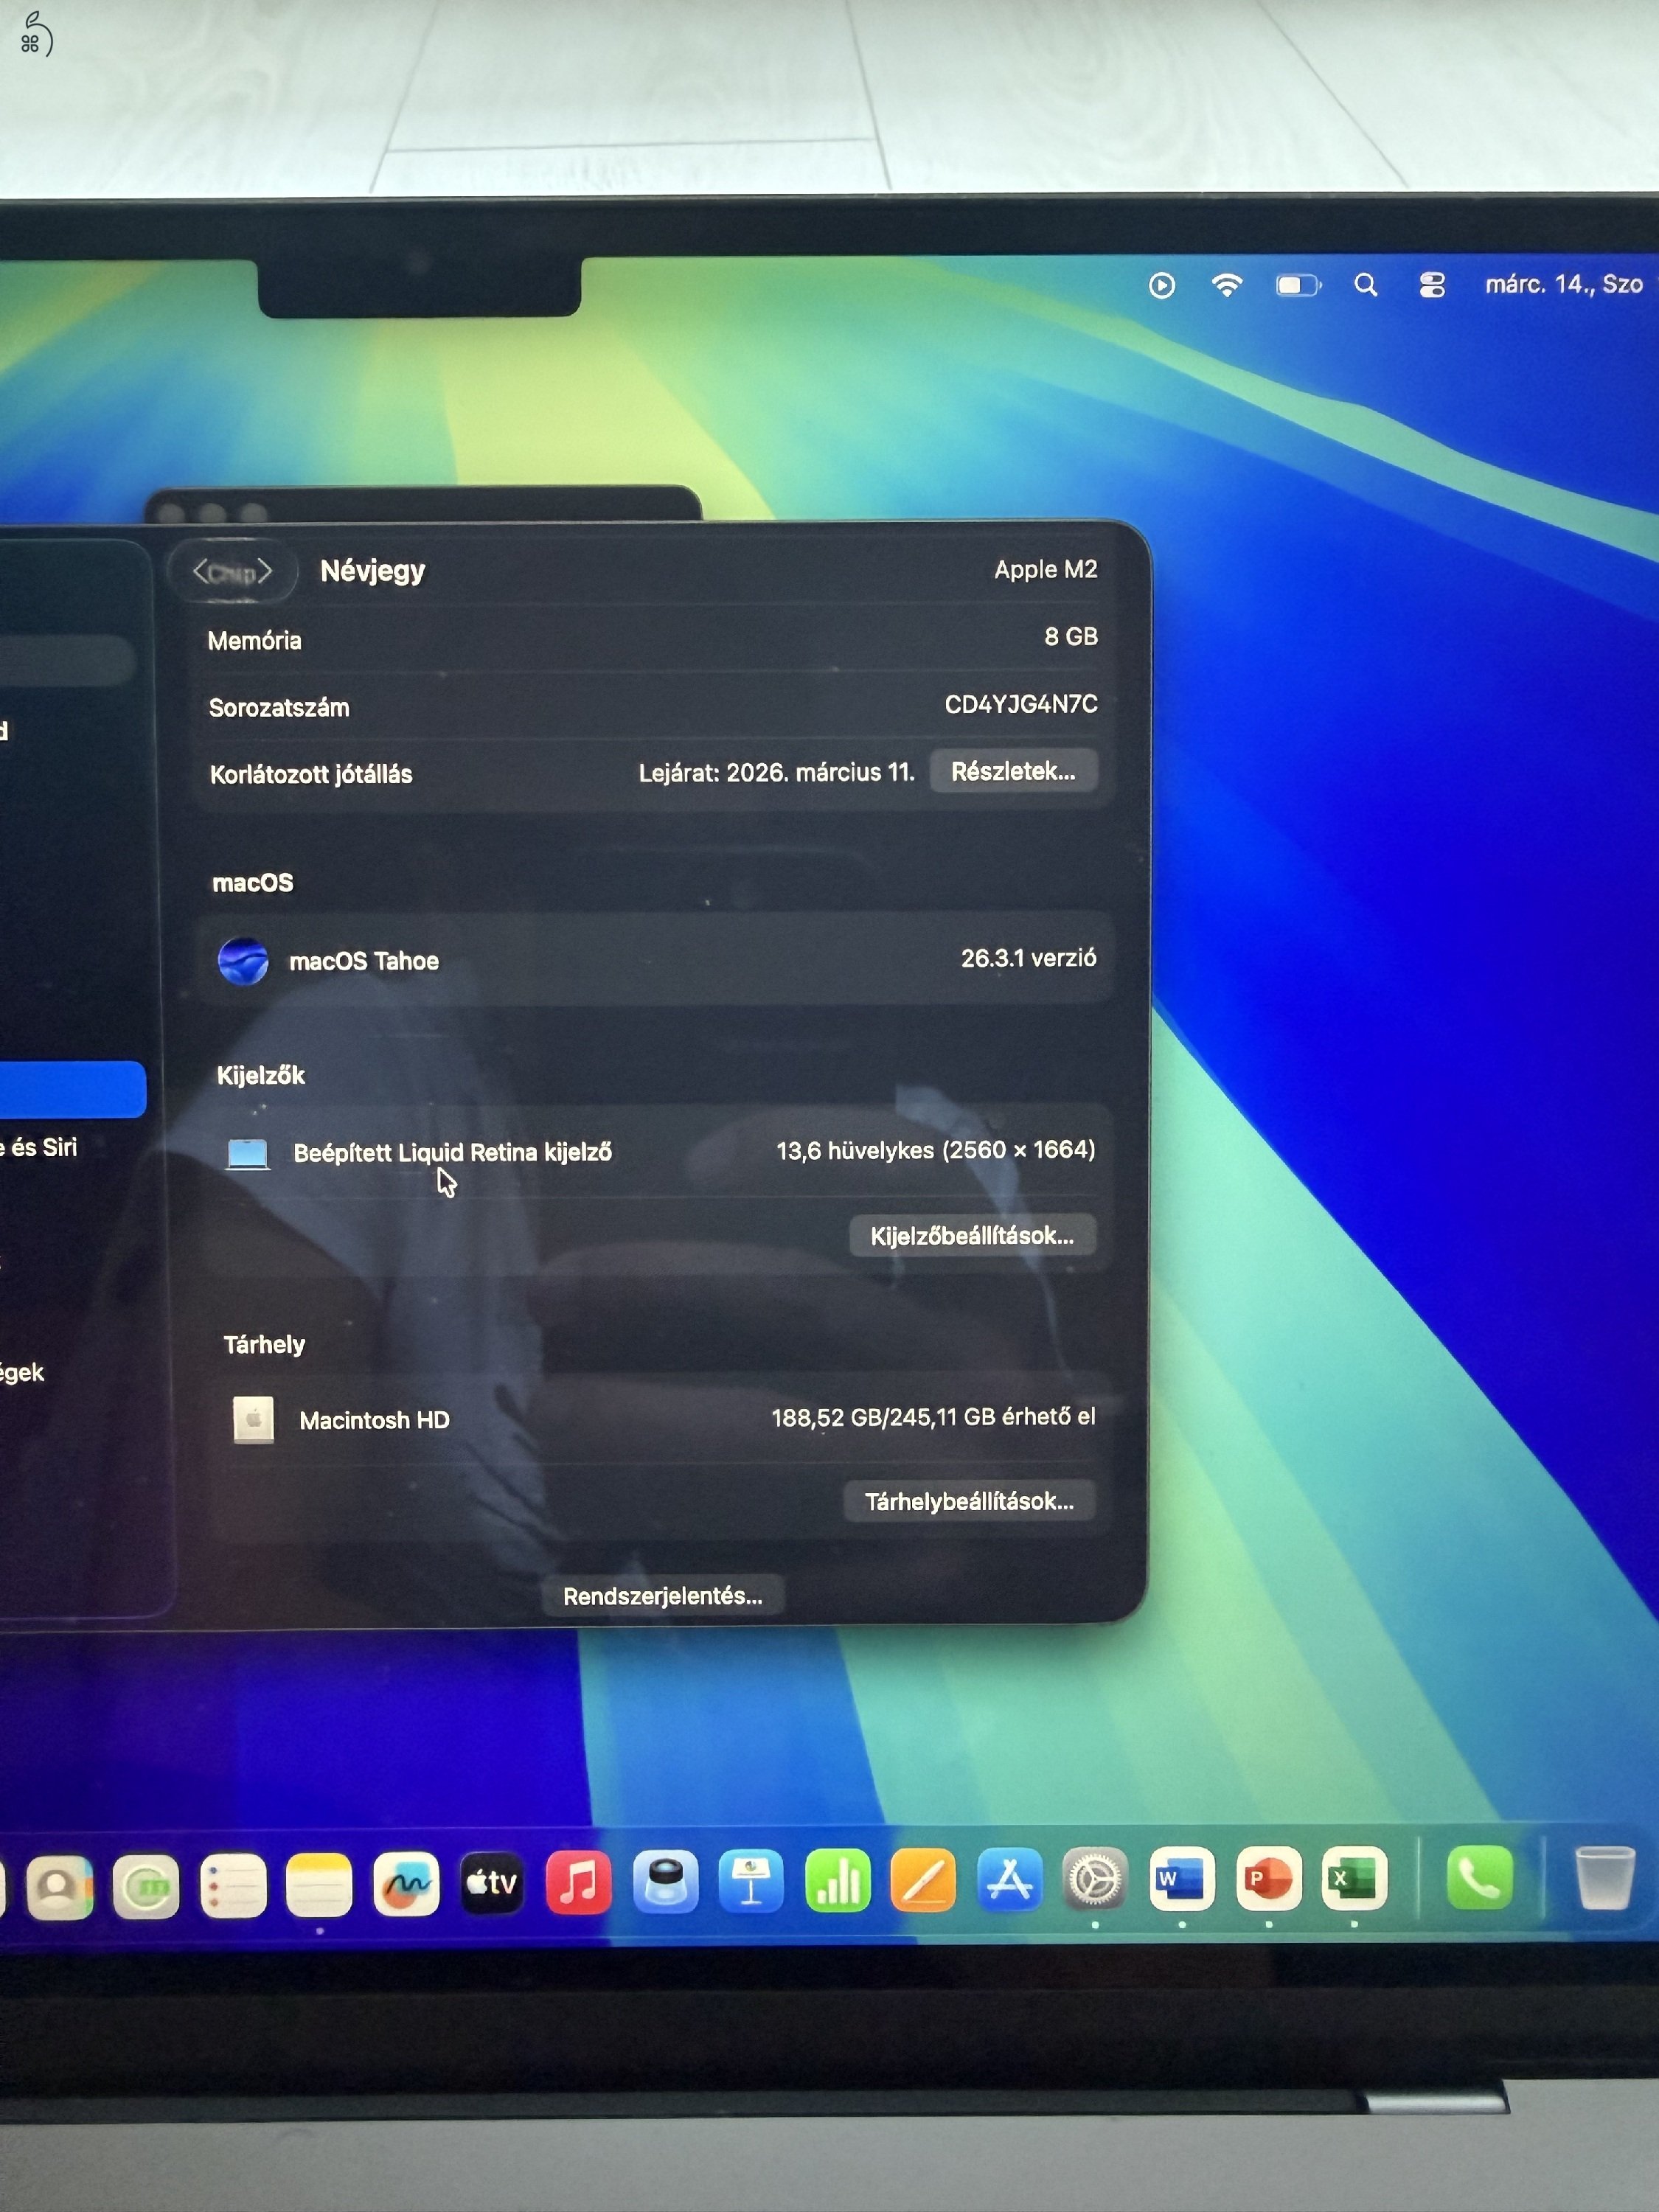Click the 26.3.1 verzió text
Image resolution: width=1659 pixels, height=2212 pixels.
coord(1029,958)
